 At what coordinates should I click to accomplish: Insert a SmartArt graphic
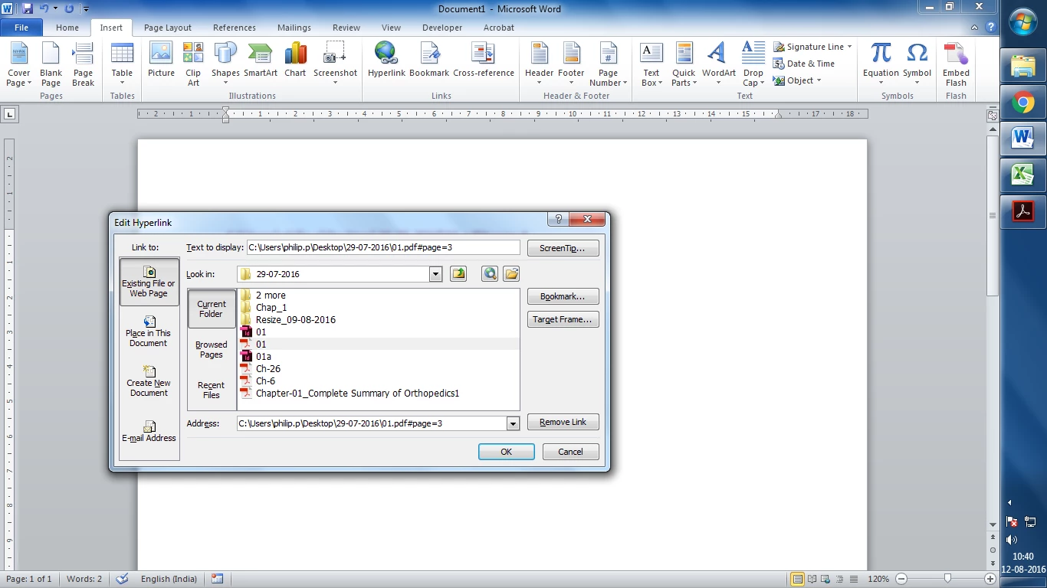tap(261, 61)
